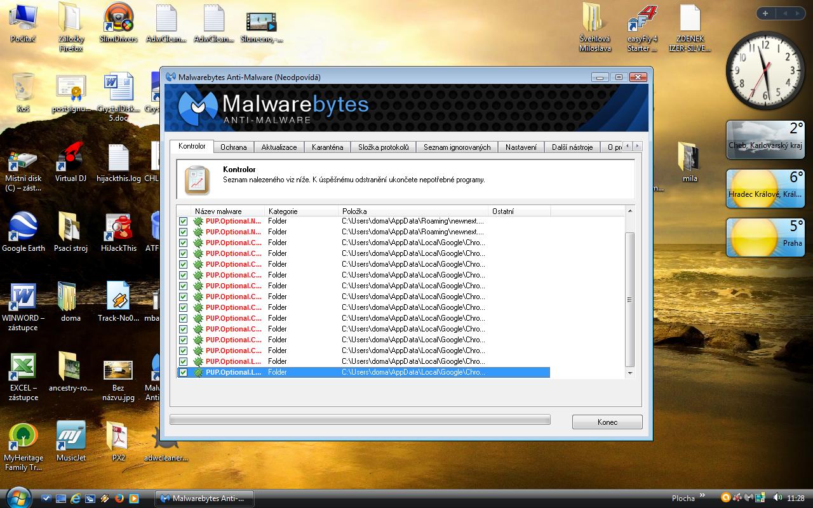Image resolution: width=813 pixels, height=508 pixels.
Task: Click the results list scroll-down arrow
Action: click(x=630, y=373)
